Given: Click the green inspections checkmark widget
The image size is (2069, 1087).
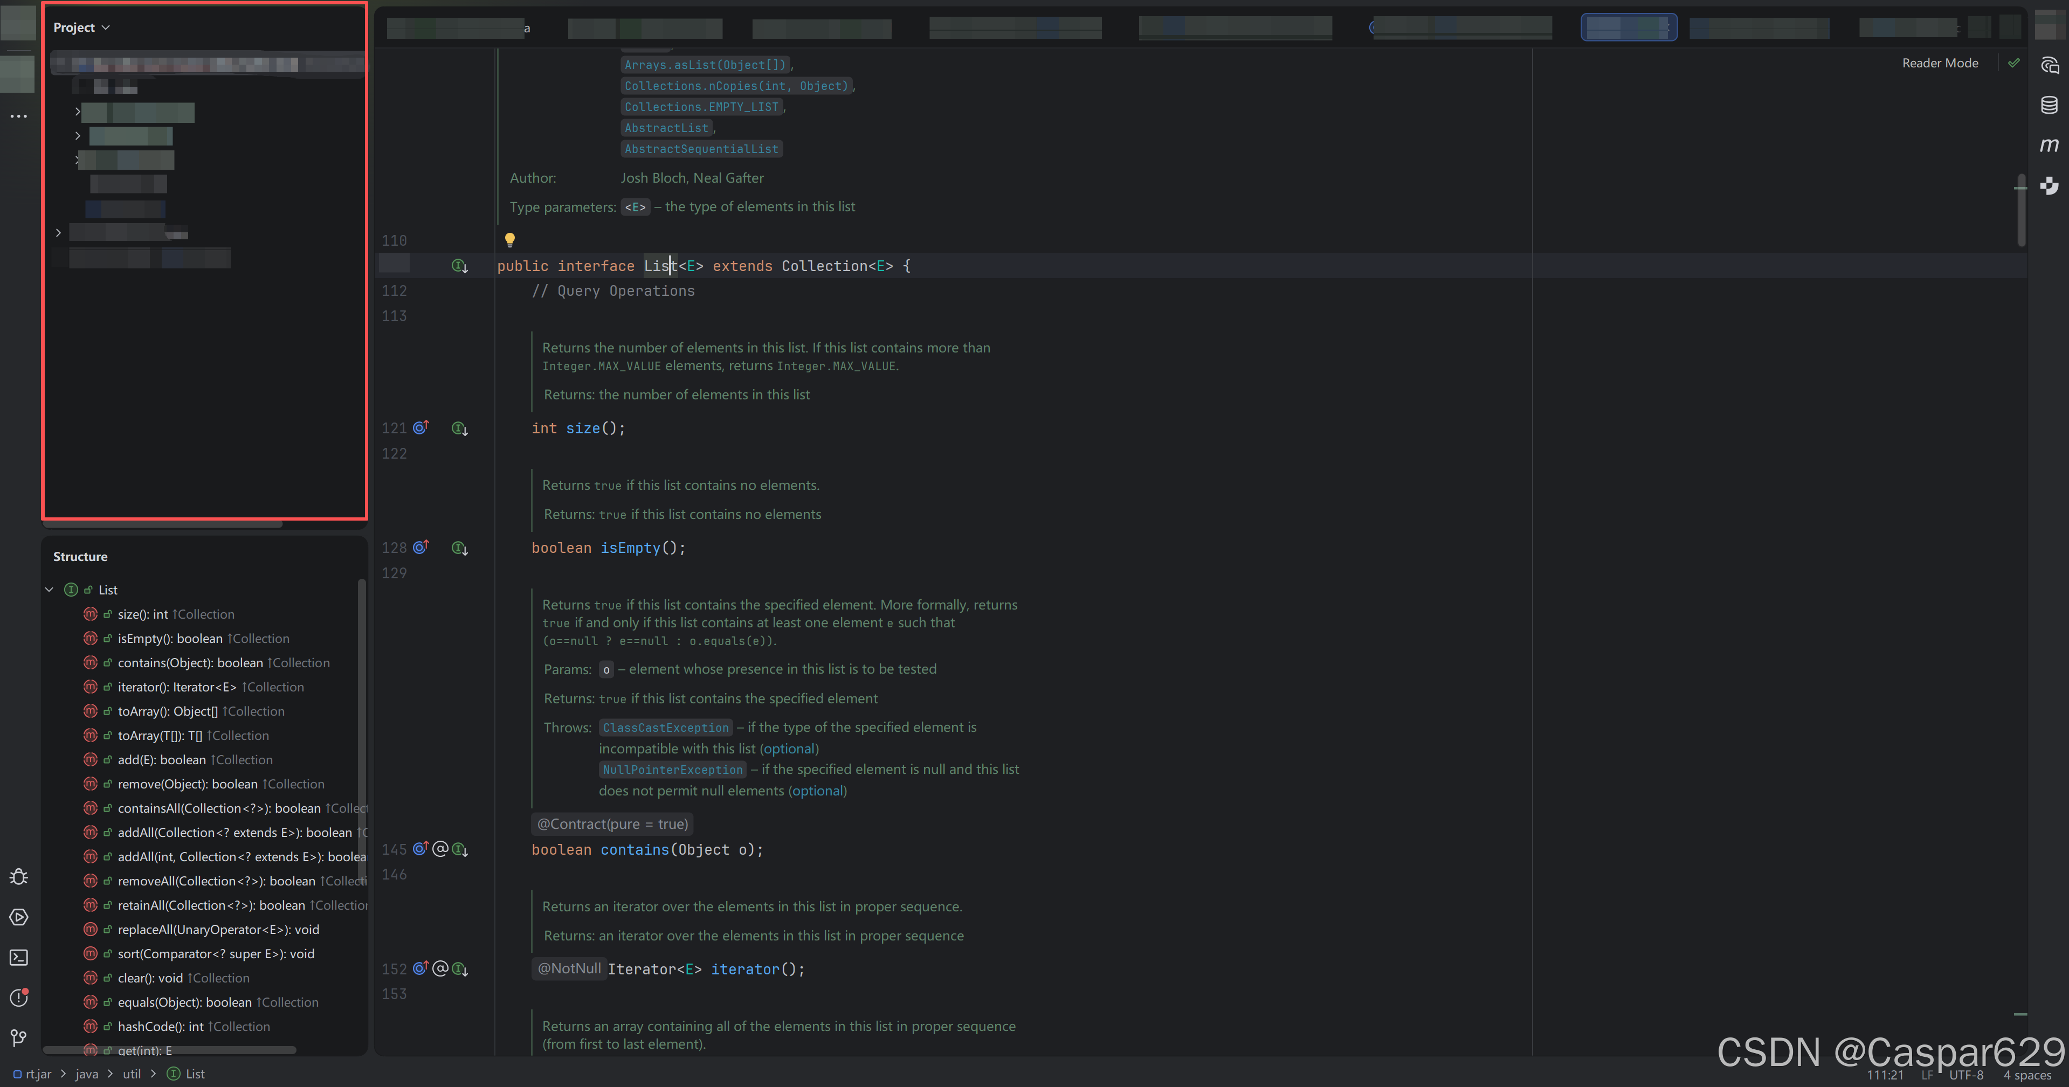Looking at the screenshot, I should pyautogui.click(x=2013, y=63).
